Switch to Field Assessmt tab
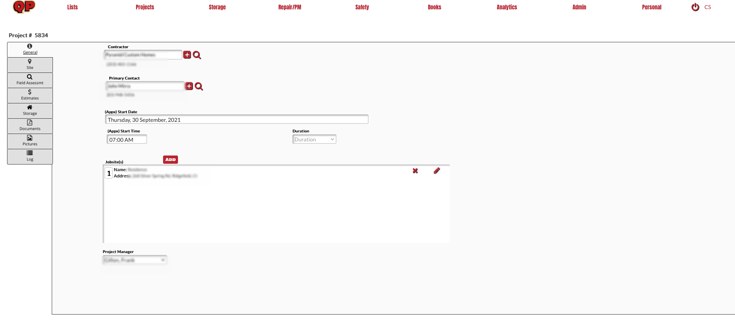 pos(30,80)
